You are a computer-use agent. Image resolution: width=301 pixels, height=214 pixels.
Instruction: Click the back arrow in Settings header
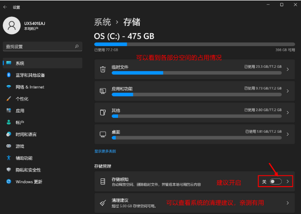click(x=6, y=7)
